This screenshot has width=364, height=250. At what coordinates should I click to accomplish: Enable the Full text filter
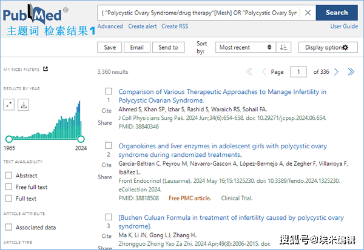coord(8,198)
